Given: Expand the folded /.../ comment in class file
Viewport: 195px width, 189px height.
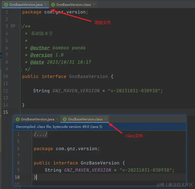Looking at the screenshot, I should coord(32,134).
